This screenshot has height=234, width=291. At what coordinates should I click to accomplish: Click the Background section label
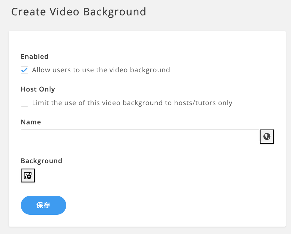[41, 161]
